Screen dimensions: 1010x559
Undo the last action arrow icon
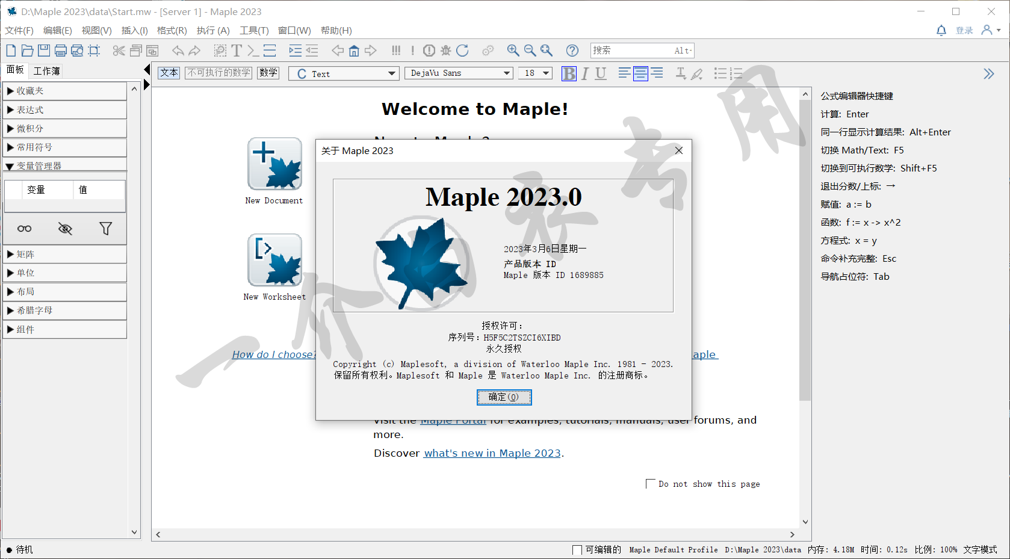[178, 51]
